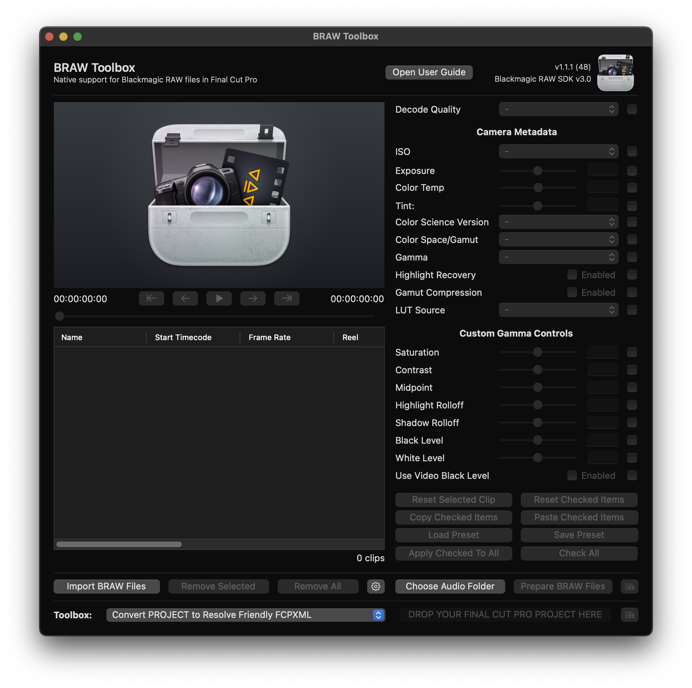Tick the checkbox at the end of the Decode Quality row
Viewport: 692px width, 688px height.
pos(632,109)
